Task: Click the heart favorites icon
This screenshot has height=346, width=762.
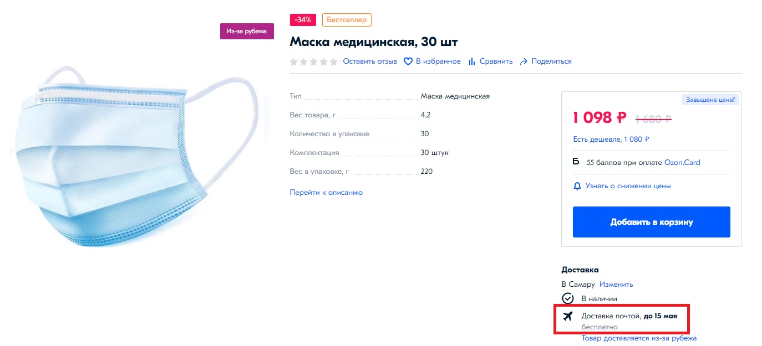Action: [x=408, y=61]
